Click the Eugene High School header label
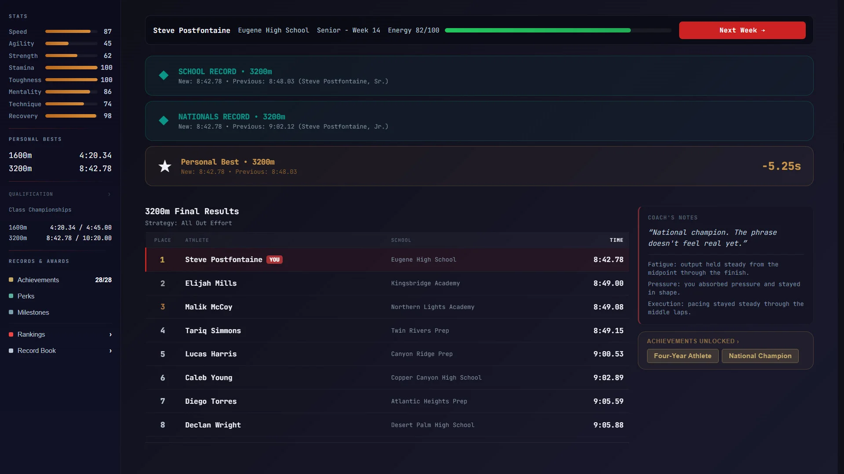This screenshot has width=844, height=474. pos(273,30)
